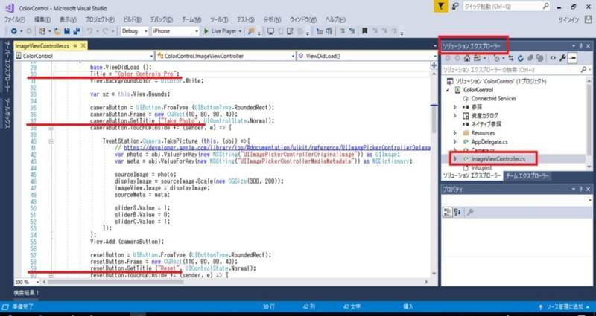
Task: Click the Solution Explorer back arrow icon
Action: 448,58
